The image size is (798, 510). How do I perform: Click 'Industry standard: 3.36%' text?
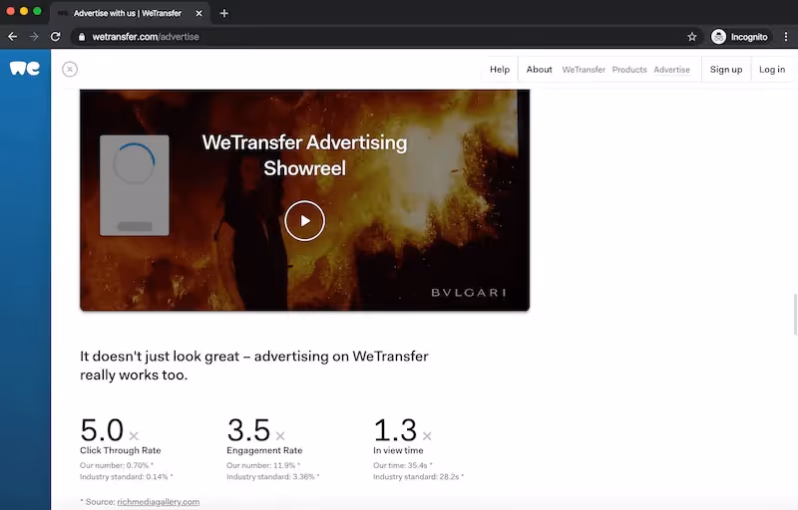(x=272, y=477)
